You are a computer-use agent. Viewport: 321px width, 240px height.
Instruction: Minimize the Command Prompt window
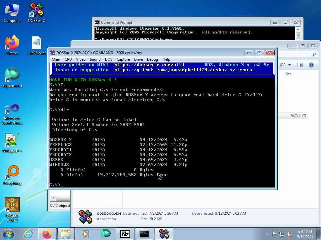point(275,22)
